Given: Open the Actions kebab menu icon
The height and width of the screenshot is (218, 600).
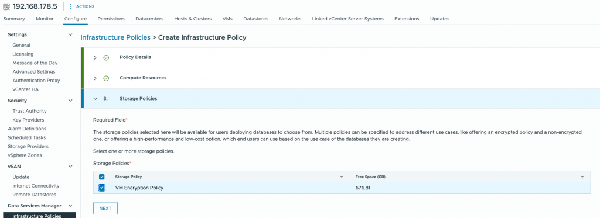Looking at the screenshot, I should 71,6.
